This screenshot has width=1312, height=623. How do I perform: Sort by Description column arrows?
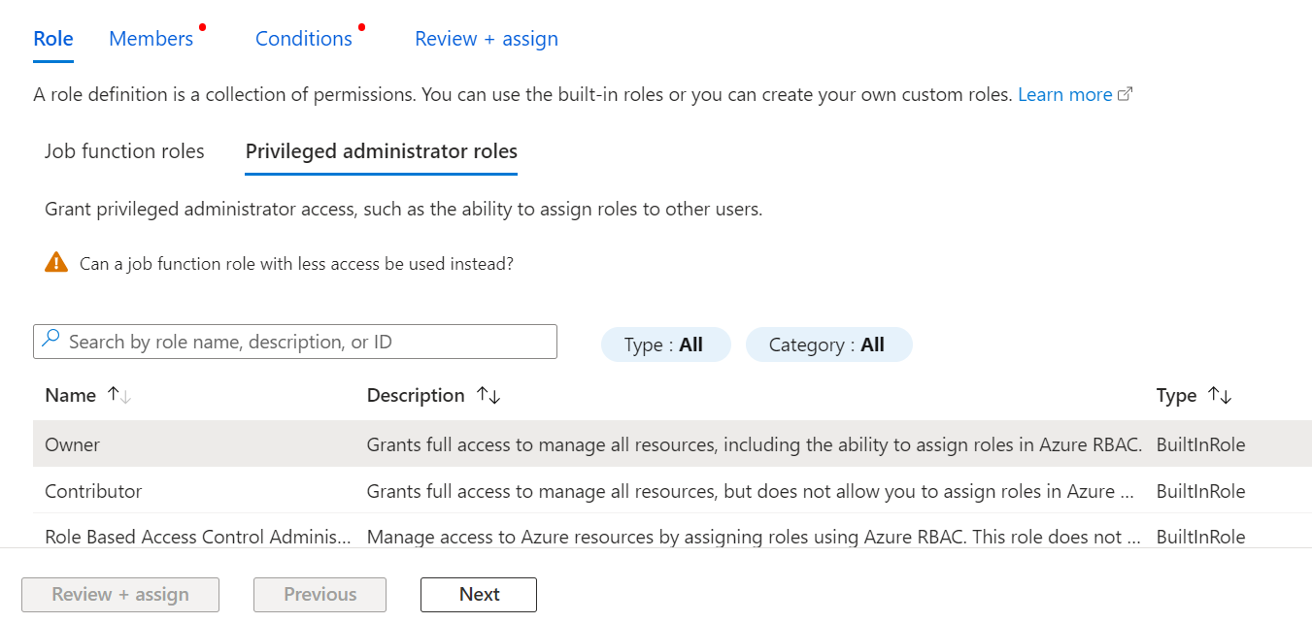pyautogui.click(x=488, y=395)
